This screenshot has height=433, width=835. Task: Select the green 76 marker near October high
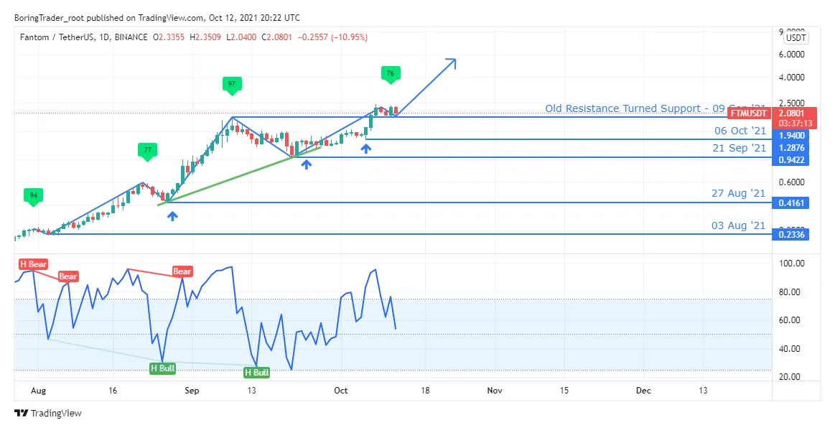391,73
